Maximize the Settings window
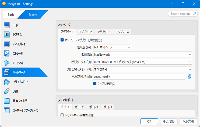Screen dimensions: 200x127 pyautogui.click(x=183, y=4)
